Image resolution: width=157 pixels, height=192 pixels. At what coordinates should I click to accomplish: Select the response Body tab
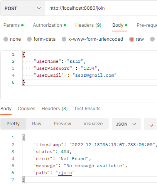pyautogui.click(x=6, y=109)
